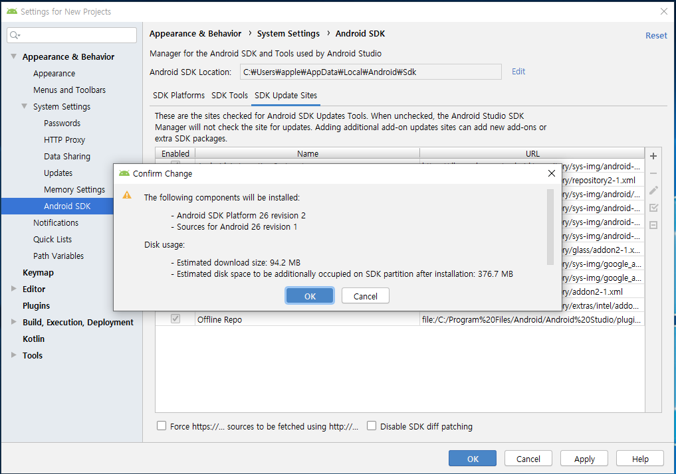This screenshot has width=676, height=474.
Task: Click OK at the bottom of Settings
Action: pyautogui.click(x=473, y=459)
